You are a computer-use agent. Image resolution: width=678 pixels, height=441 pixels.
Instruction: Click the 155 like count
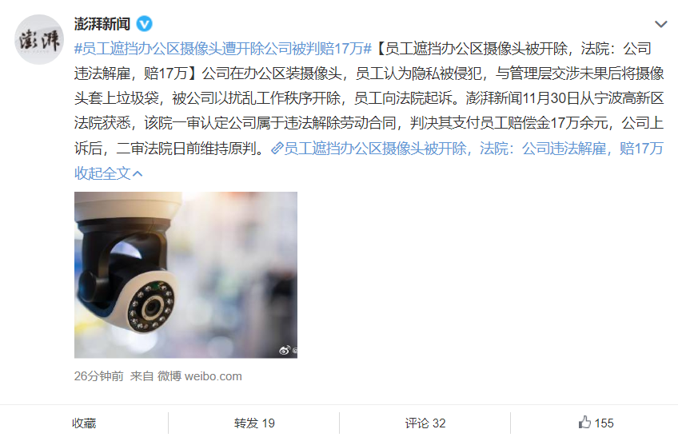coord(604,423)
